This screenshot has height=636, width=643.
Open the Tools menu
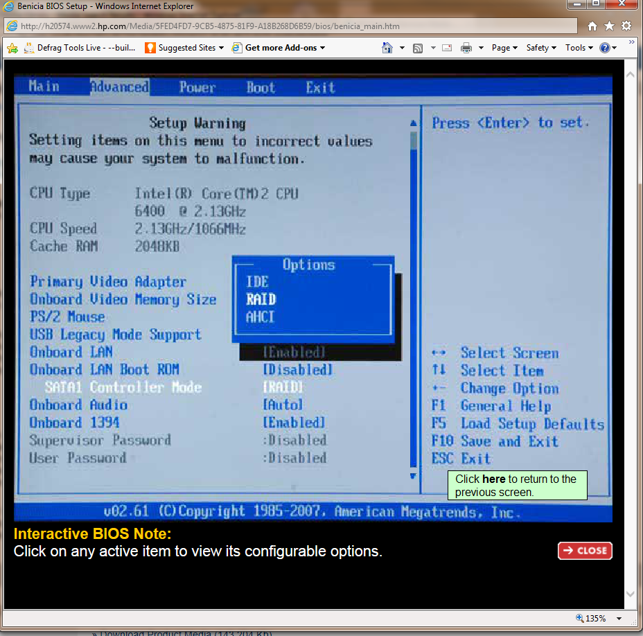point(579,48)
